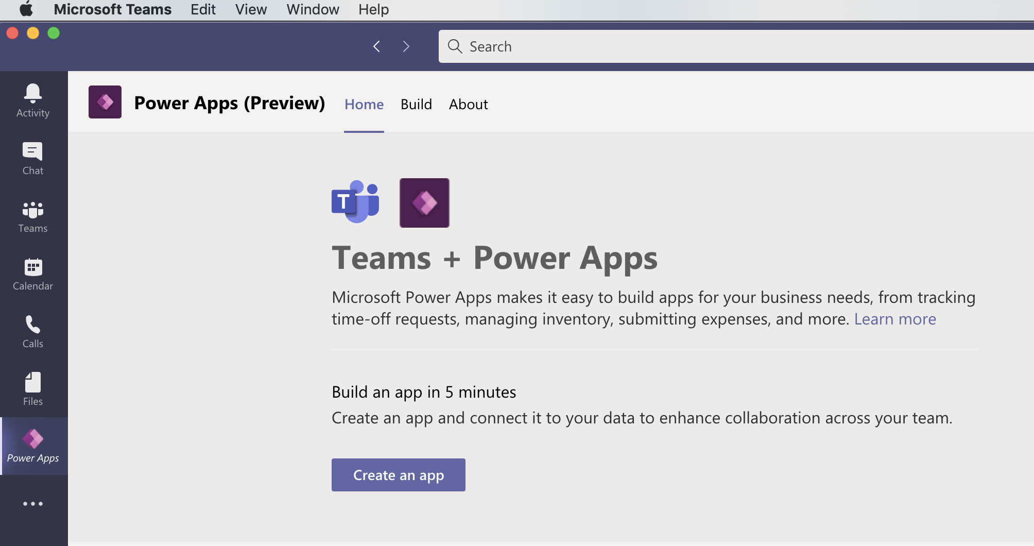The height and width of the screenshot is (546, 1034).
Task: Open the Apple menu
Action: coord(26,9)
